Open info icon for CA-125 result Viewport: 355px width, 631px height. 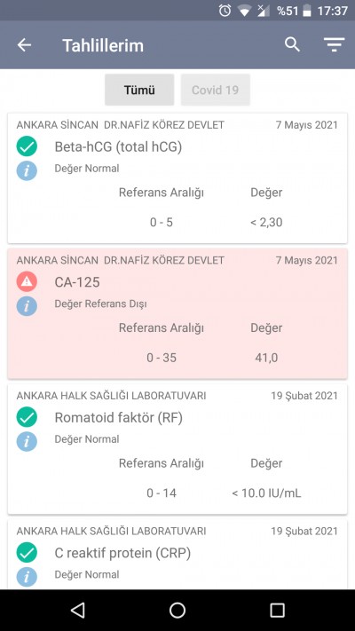click(x=27, y=306)
